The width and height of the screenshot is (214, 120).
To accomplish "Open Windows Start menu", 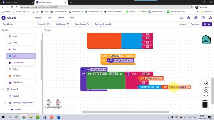I will pos(3,117).
